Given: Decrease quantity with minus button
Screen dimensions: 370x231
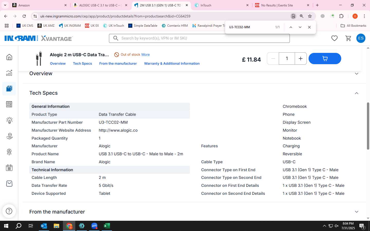Looking at the screenshot, I should (273, 59).
